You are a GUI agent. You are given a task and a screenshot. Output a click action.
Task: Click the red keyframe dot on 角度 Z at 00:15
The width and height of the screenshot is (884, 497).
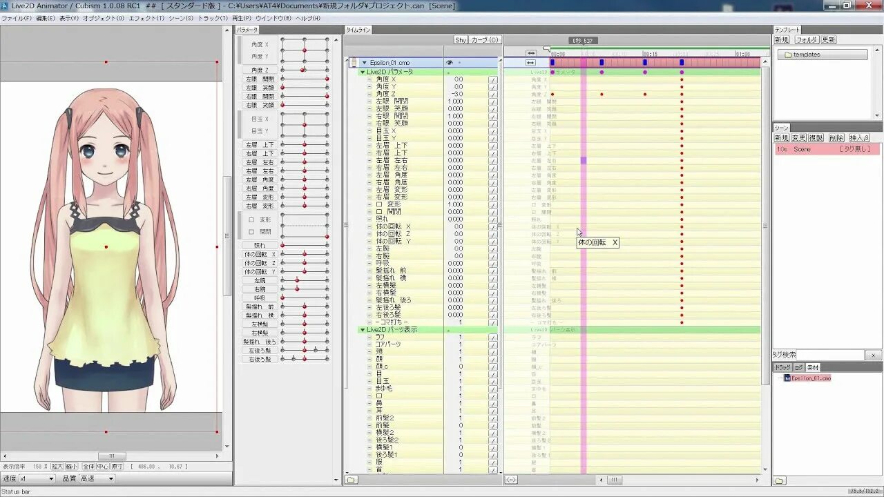pyautogui.click(x=645, y=94)
